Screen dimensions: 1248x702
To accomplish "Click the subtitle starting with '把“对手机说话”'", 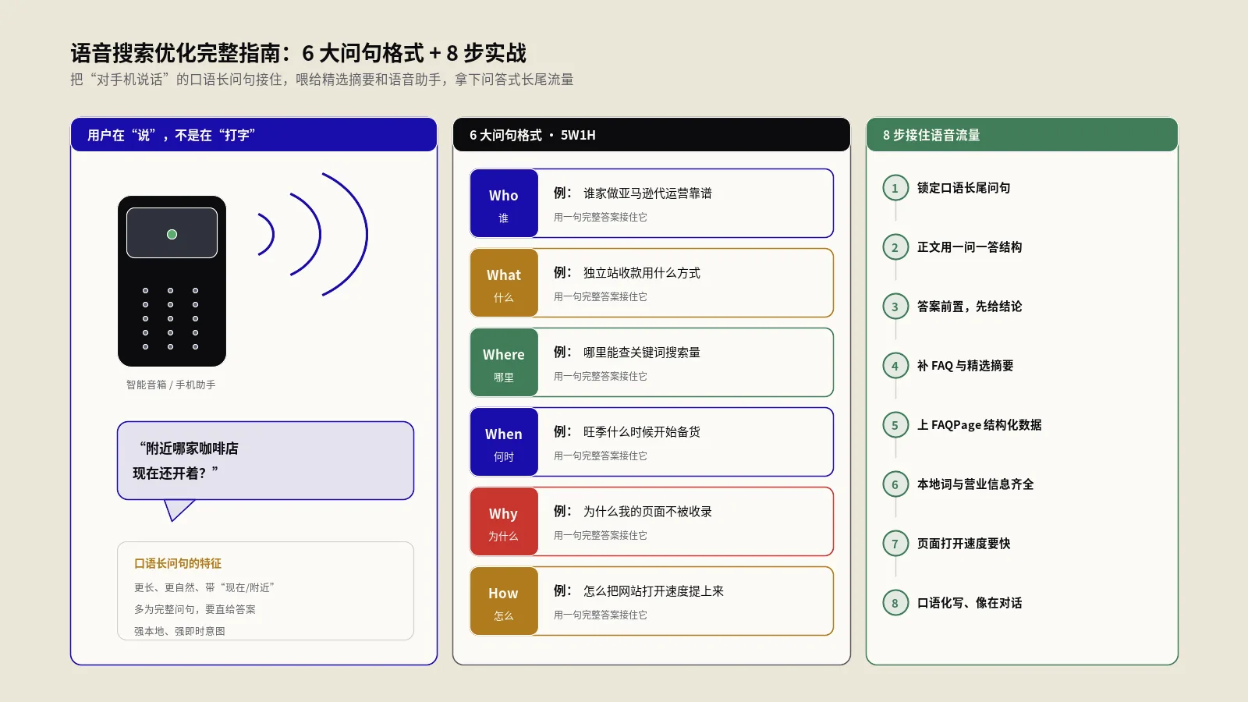I will click(x=321, y=80).
